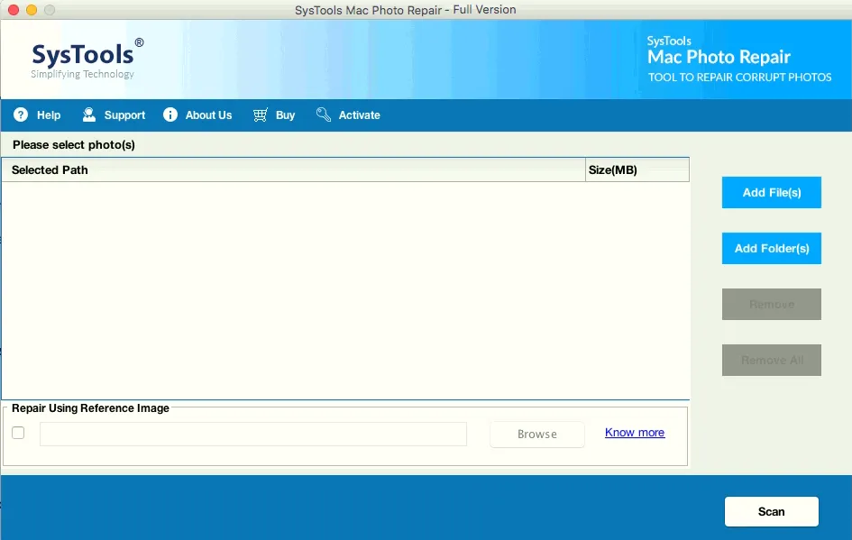852x540 pixels.
Task: Click the Help question mark icon
Action: (x=21, y=114)
